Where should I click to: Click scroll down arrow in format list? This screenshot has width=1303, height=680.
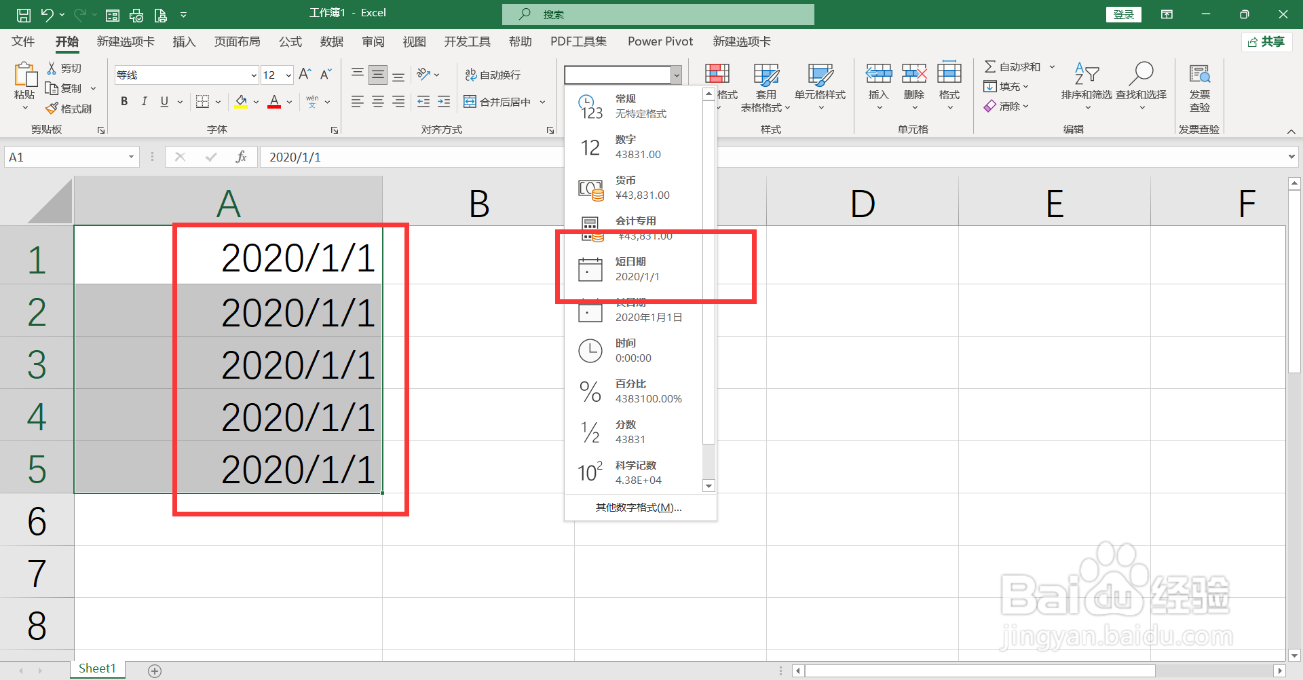pos(709,485)
